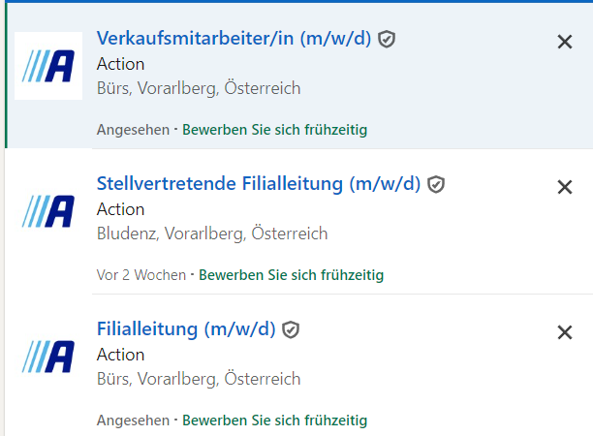Click the verified shield icon after Stellvertretende Filialleitung
The image size is (593, 436).
pyautogui.click(x=436, y=184)
